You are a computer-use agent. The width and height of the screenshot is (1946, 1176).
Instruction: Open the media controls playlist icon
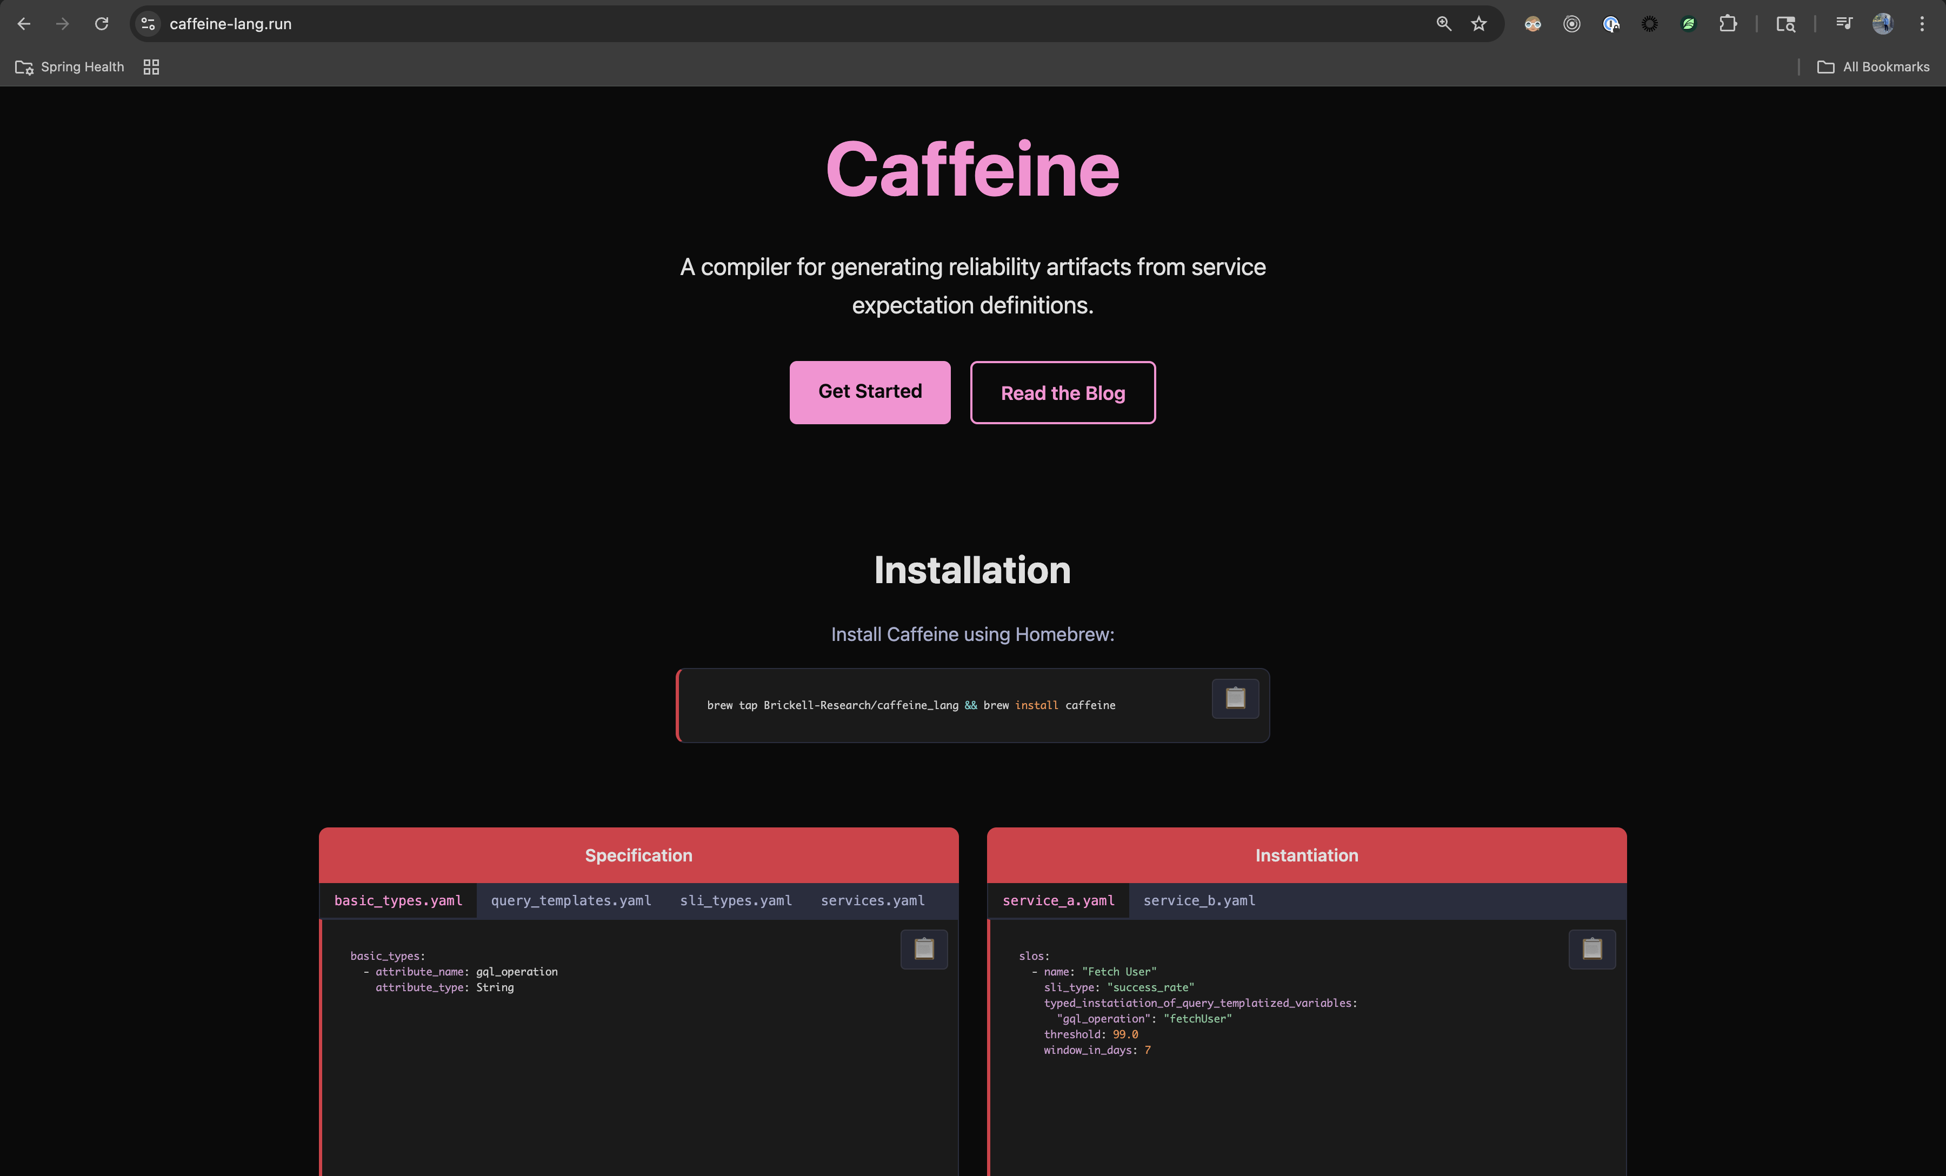pyautogui.click(x=1844, y=24)
